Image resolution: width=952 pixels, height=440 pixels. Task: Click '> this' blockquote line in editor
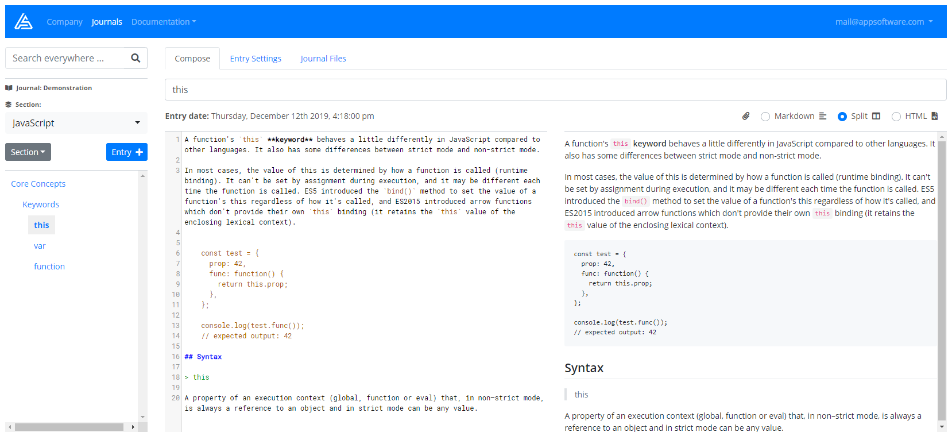pyautogui.click(x=197, y=377)
